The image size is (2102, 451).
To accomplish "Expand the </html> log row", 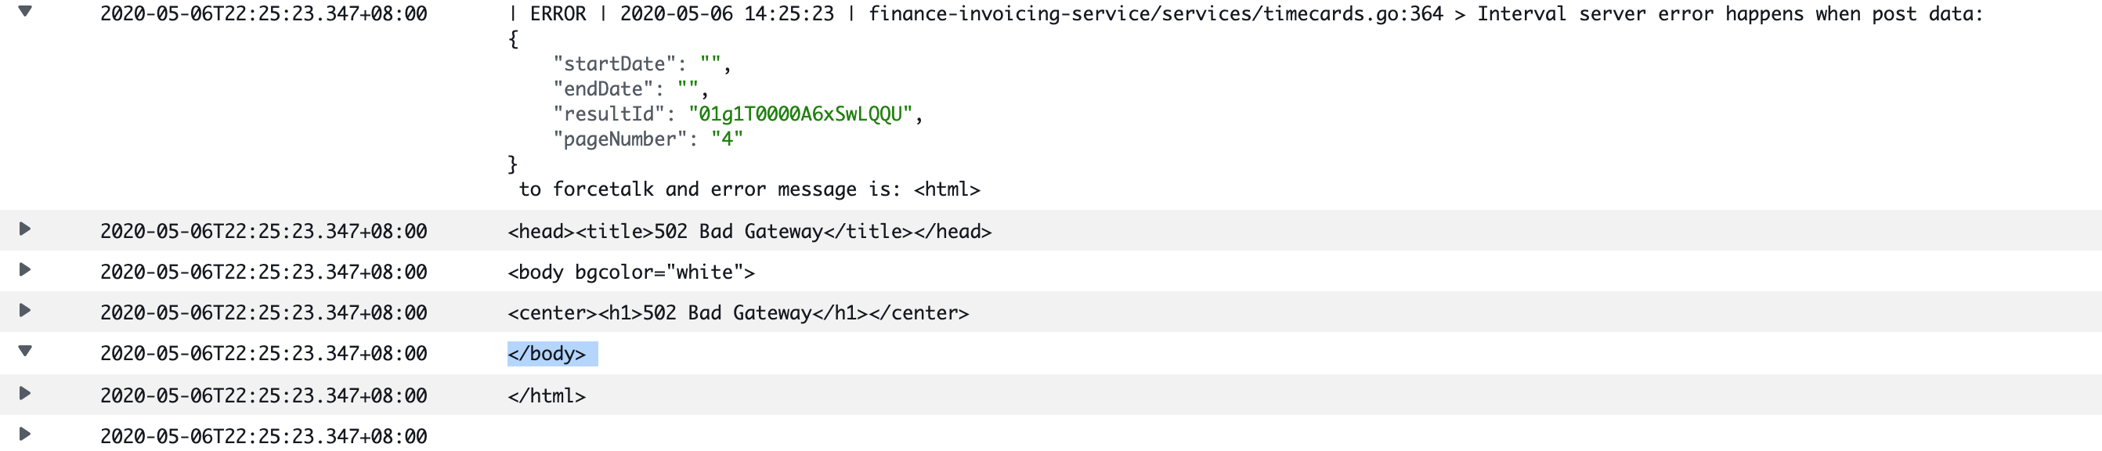I will click(x=25, y=394).
